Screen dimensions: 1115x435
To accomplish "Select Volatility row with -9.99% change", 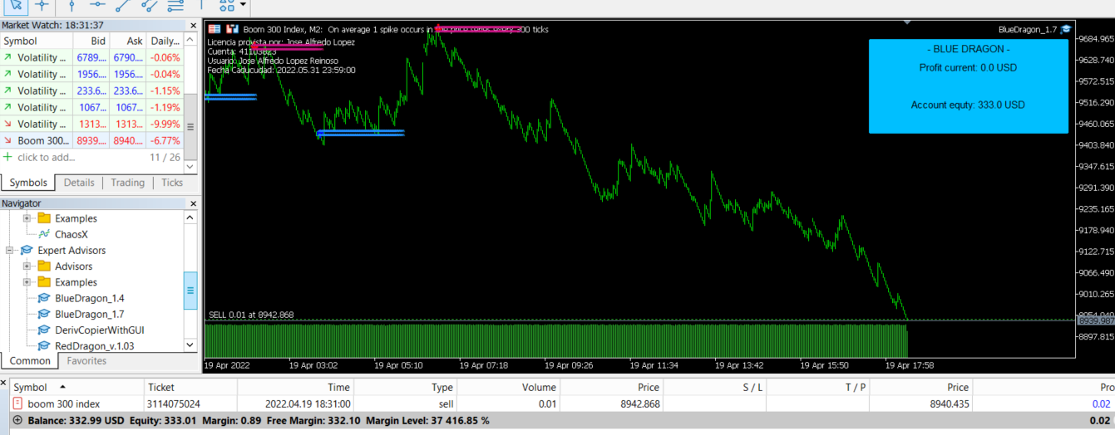I will point(91,124).
